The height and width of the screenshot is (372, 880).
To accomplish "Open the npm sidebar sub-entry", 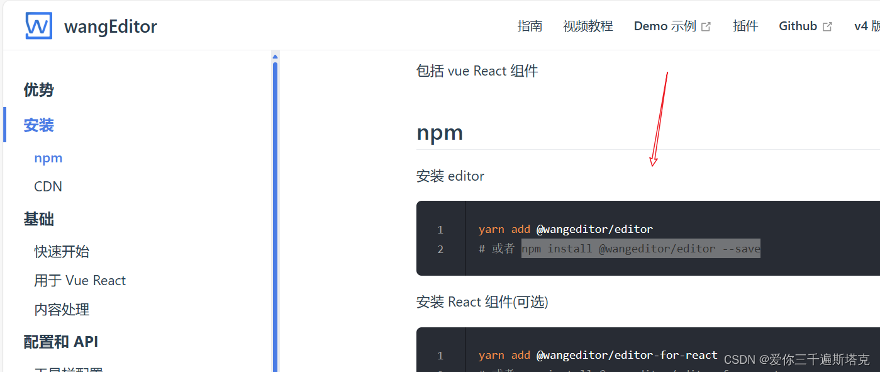I will click(48, 158).
